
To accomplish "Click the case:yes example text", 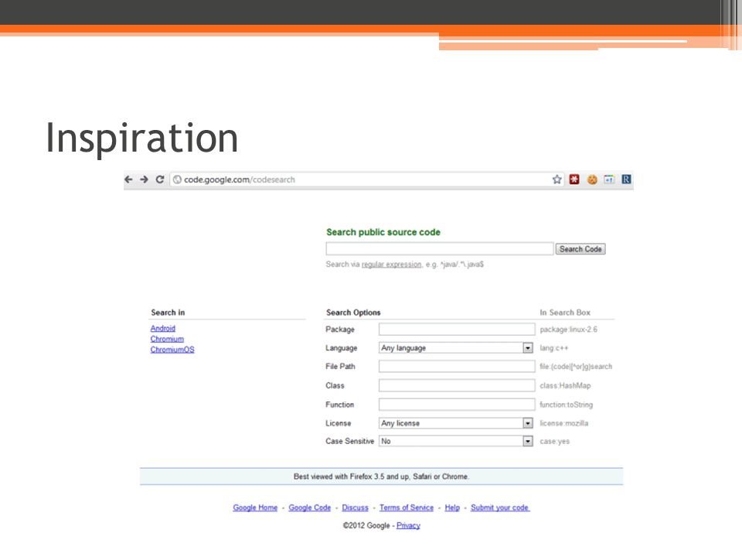I will point(555,441).
